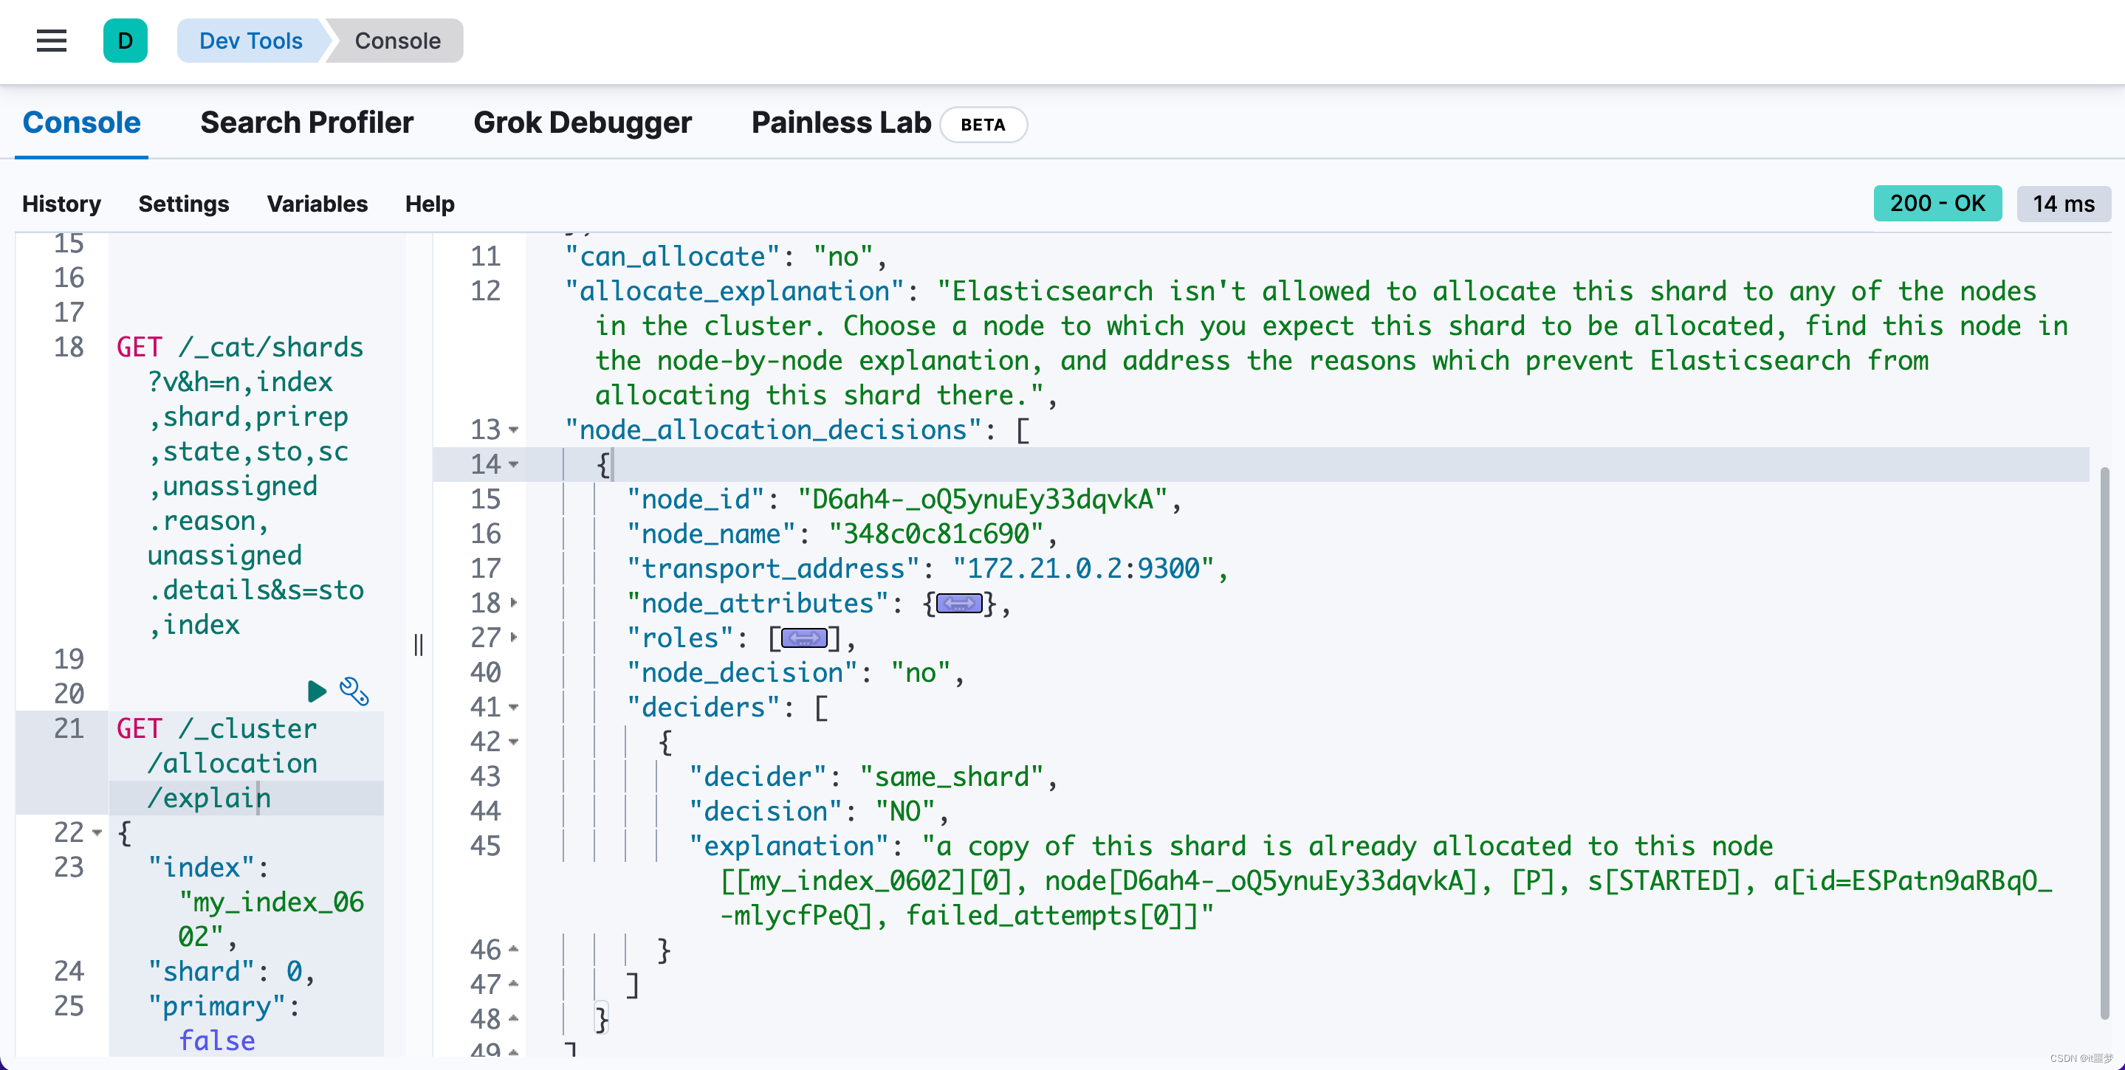
Task: Expand folded line 27 roles arrow
Action: point(514,638)
